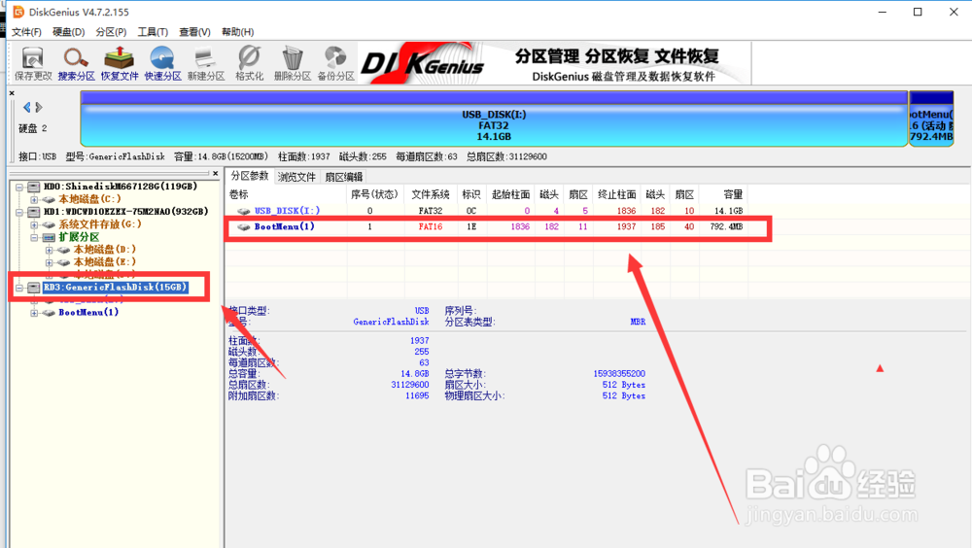Select USB_DISK(I:) row in partition table
The width and height of the screenshot is (972, 548).
tap(487, 211)
